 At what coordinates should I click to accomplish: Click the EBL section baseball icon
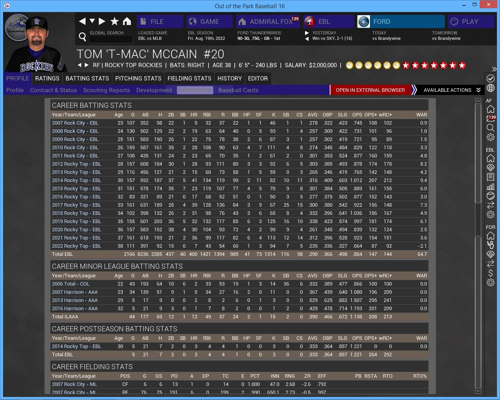coord(491,196)
